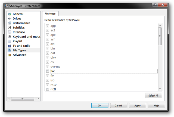
Task: Select the divx entry label
Action: coord(53,58)
